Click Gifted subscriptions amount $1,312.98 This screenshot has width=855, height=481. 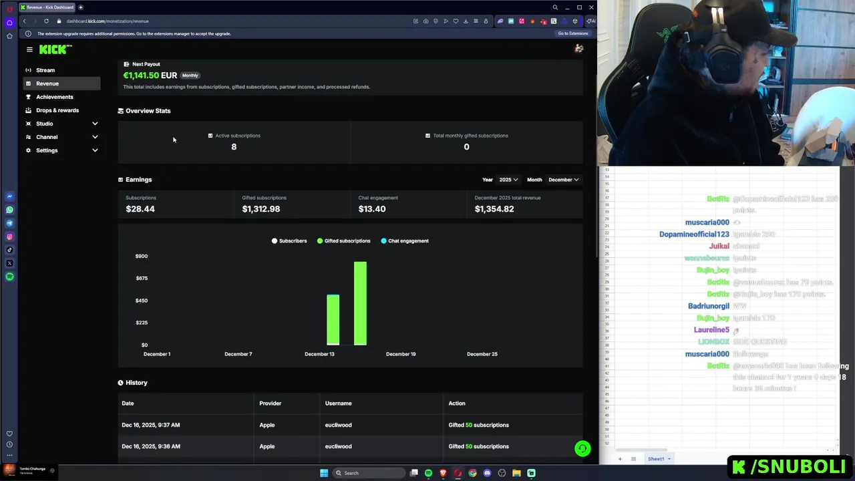[261, 209]
